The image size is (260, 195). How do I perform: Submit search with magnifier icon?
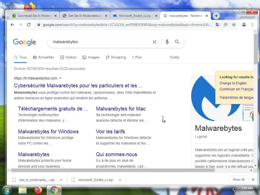pos(177,42)
